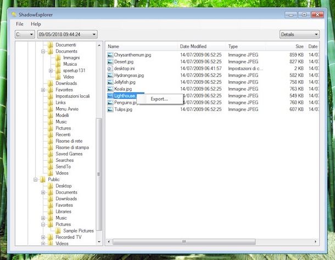
Task: Click the Penguins.jpg file icon
Action: point(110,103)
